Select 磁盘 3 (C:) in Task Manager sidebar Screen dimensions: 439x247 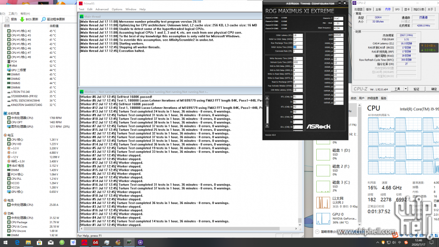coord(336,186)
